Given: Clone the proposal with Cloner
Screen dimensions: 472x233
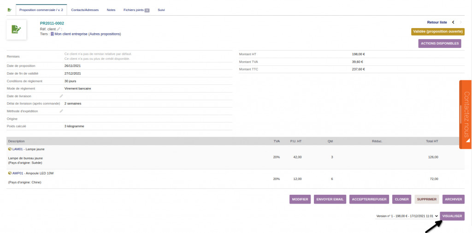Looking at the screenshot, I should coord(402,199).
